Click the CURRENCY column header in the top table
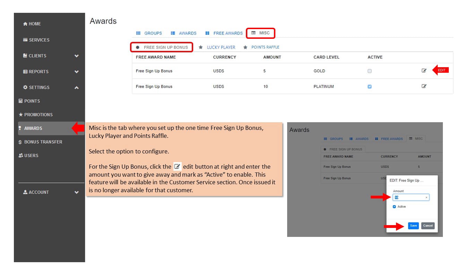472x275 pixels. click(224, 57)
